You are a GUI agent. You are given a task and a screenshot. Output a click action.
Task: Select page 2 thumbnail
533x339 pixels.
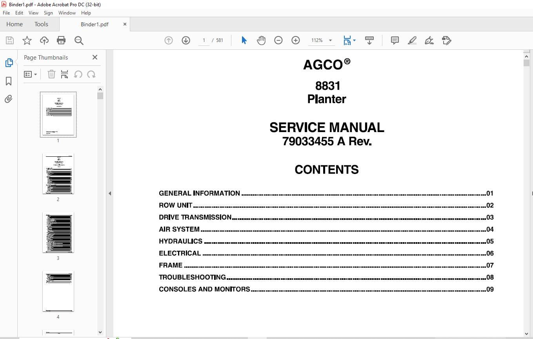point(58,174)
